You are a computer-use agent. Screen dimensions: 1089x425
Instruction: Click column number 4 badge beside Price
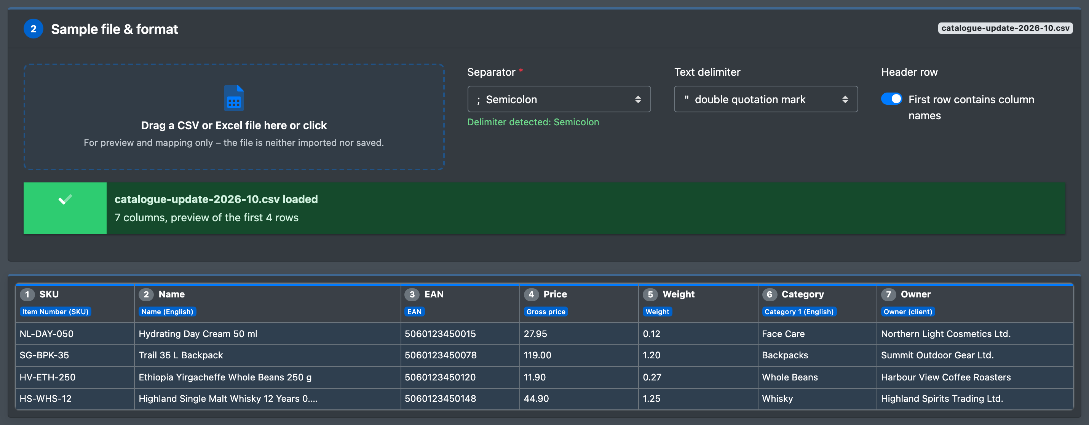[532, 294]
